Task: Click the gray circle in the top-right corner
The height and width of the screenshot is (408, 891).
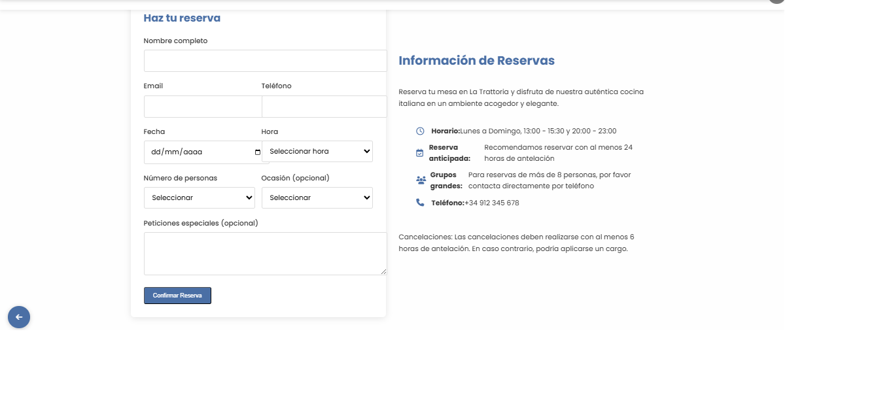Action: [x=776, y=1]
